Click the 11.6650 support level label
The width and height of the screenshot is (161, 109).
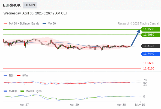pyautogui.click(x=149, y=63)
